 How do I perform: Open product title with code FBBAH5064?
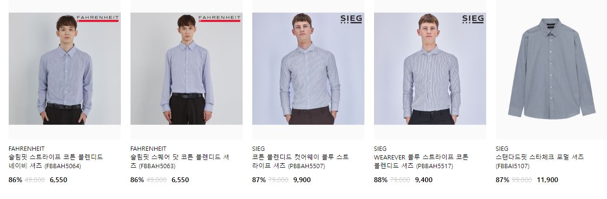[x=56, y=162]
